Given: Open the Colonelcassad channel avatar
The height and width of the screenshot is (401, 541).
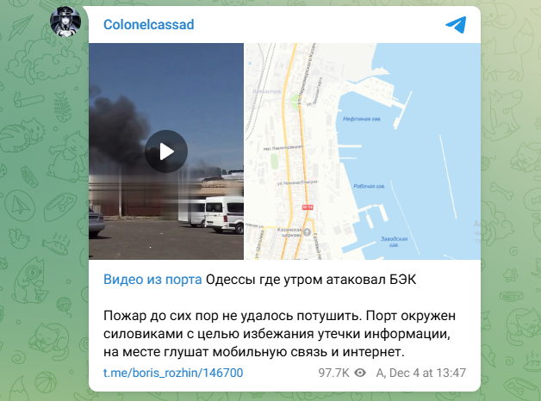Looking at the screenshot, I should (x=65, y=21).
